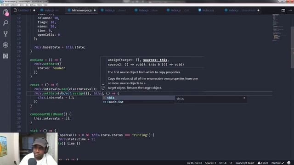Open the Help menu

click(45, 5)
